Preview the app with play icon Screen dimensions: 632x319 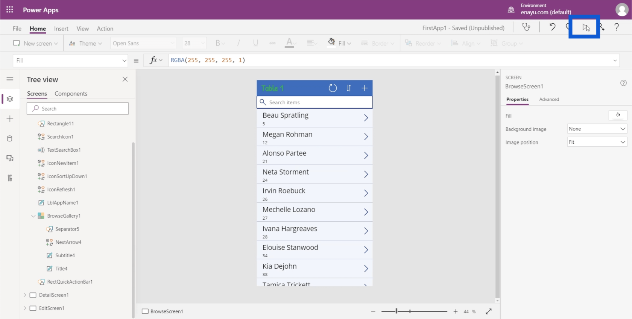point(585,27)
